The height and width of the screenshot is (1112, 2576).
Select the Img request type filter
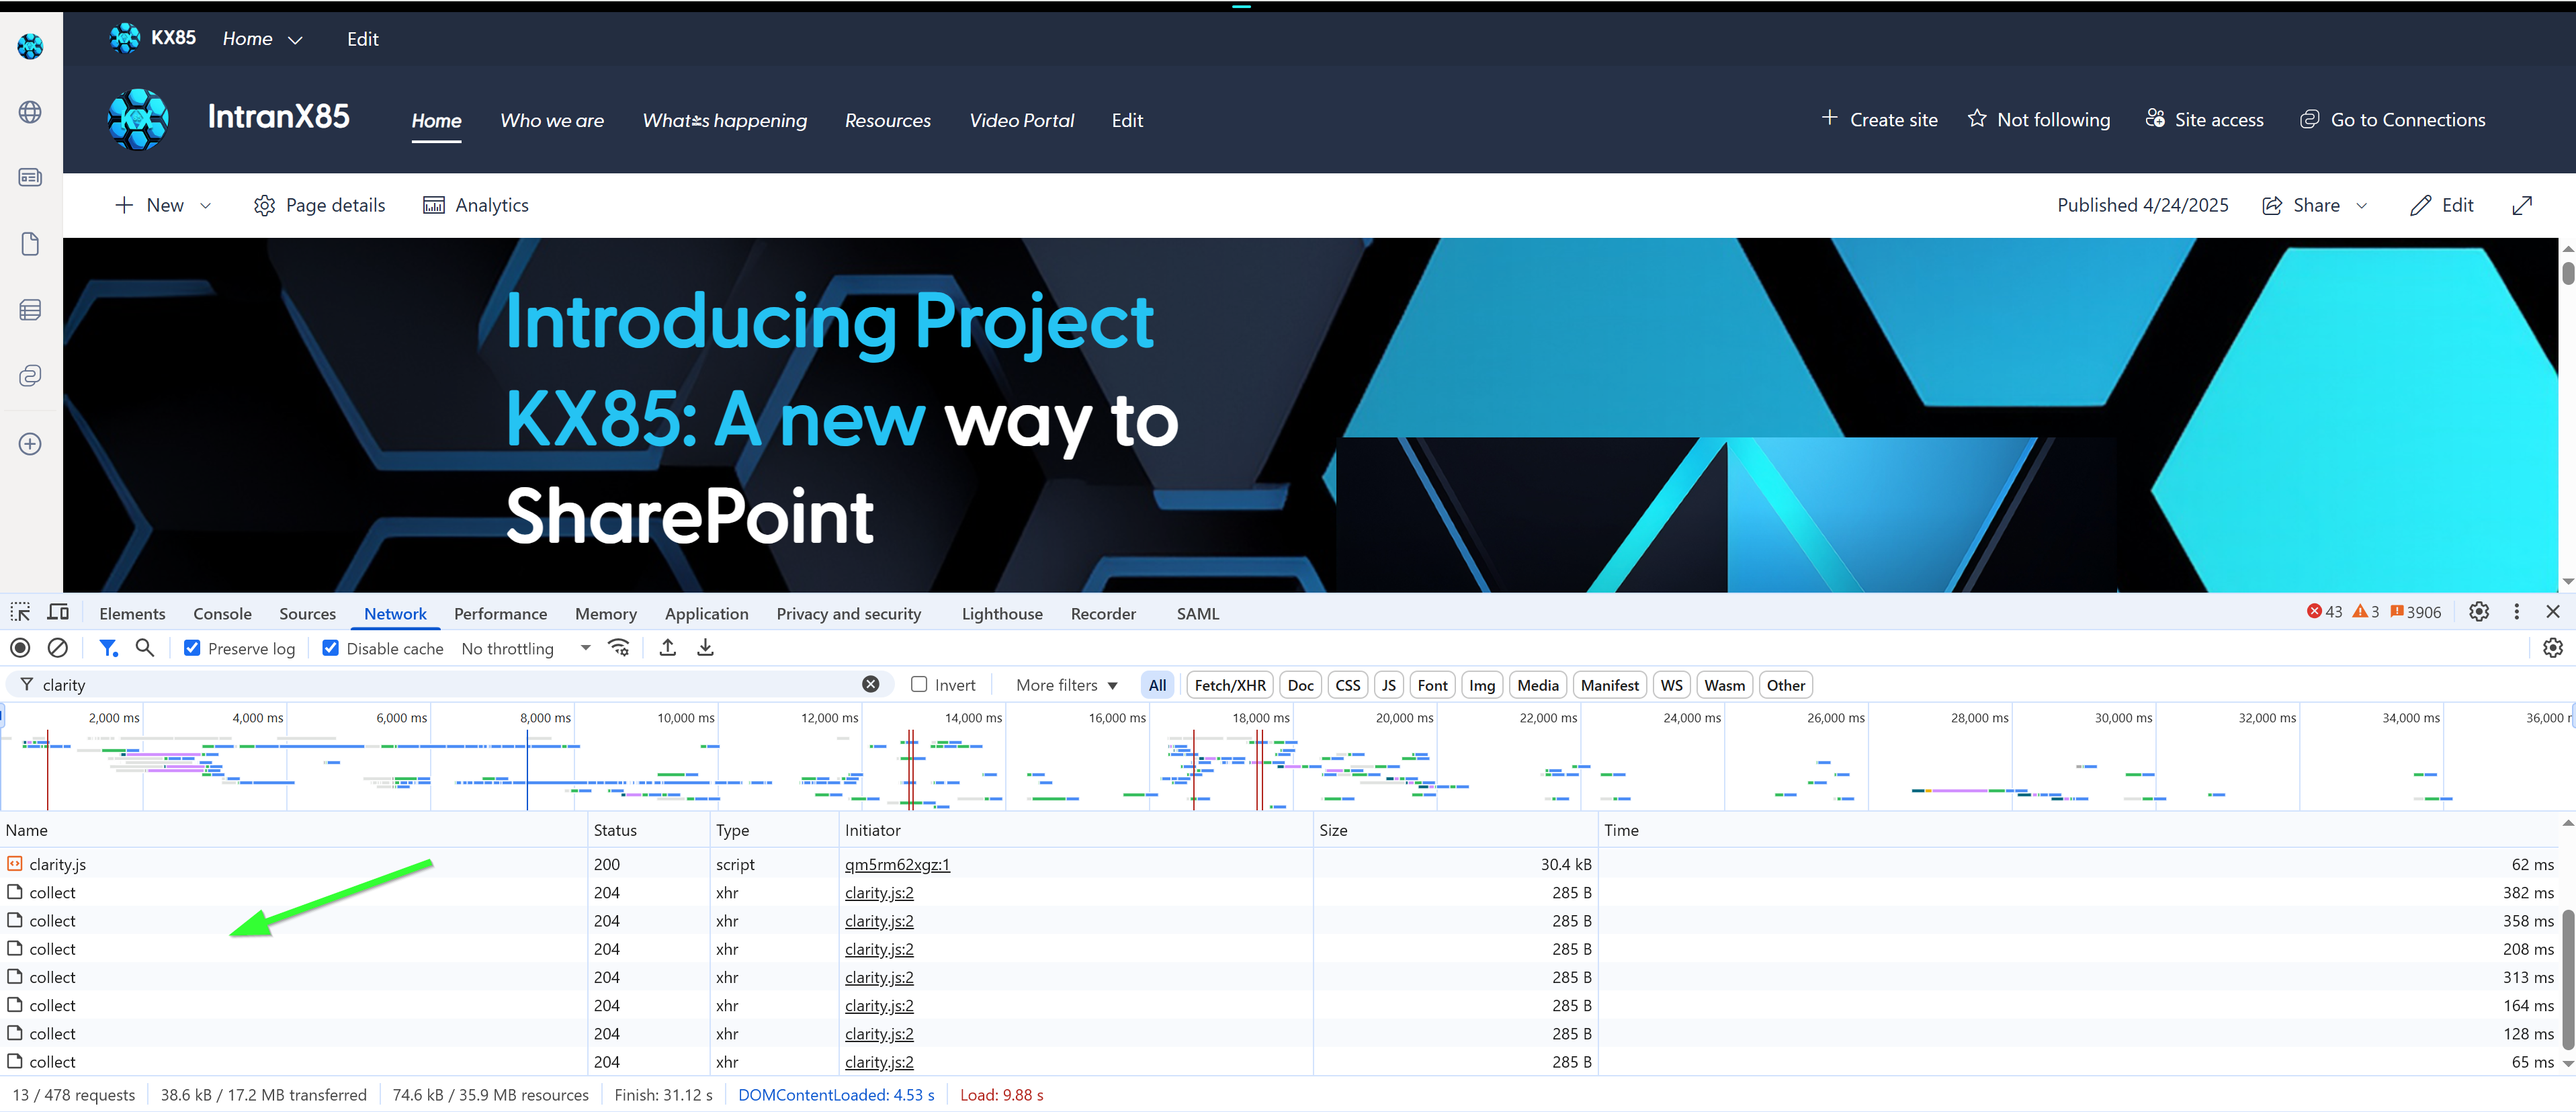[1482, 685]
